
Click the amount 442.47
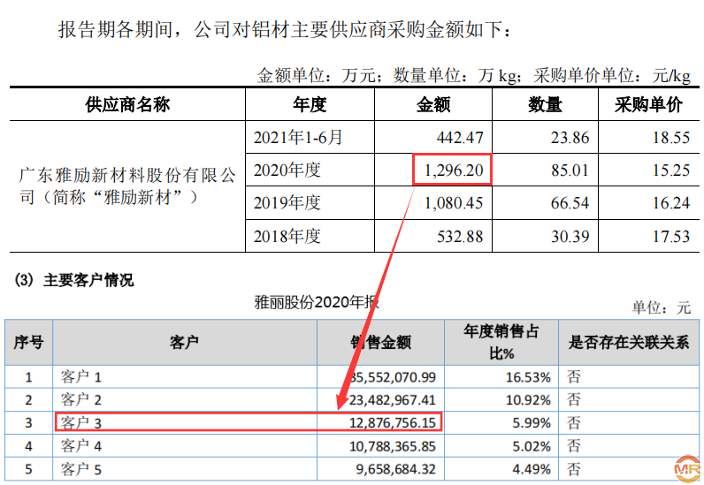point(460,137)
